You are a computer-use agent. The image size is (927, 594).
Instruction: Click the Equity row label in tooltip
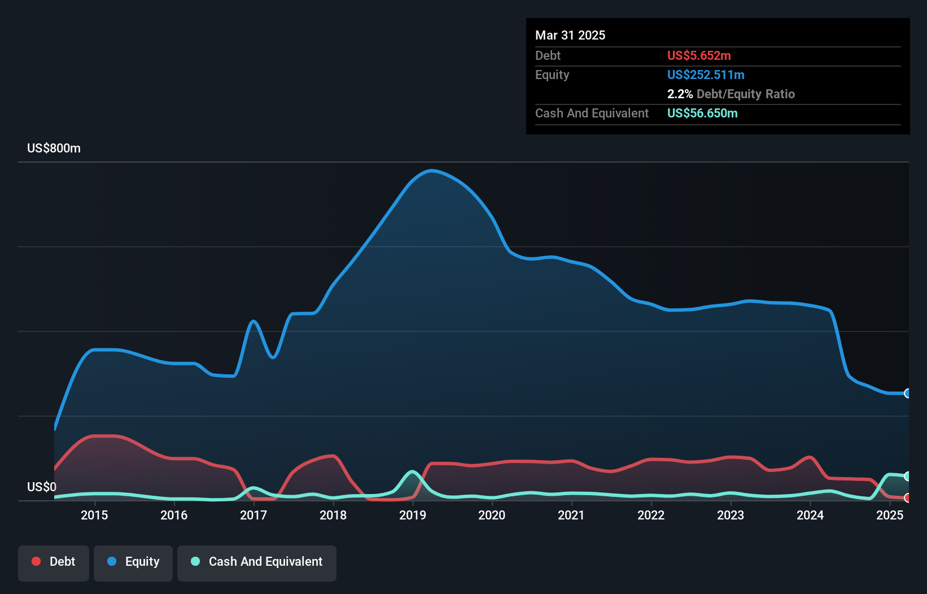coord(552,75)
